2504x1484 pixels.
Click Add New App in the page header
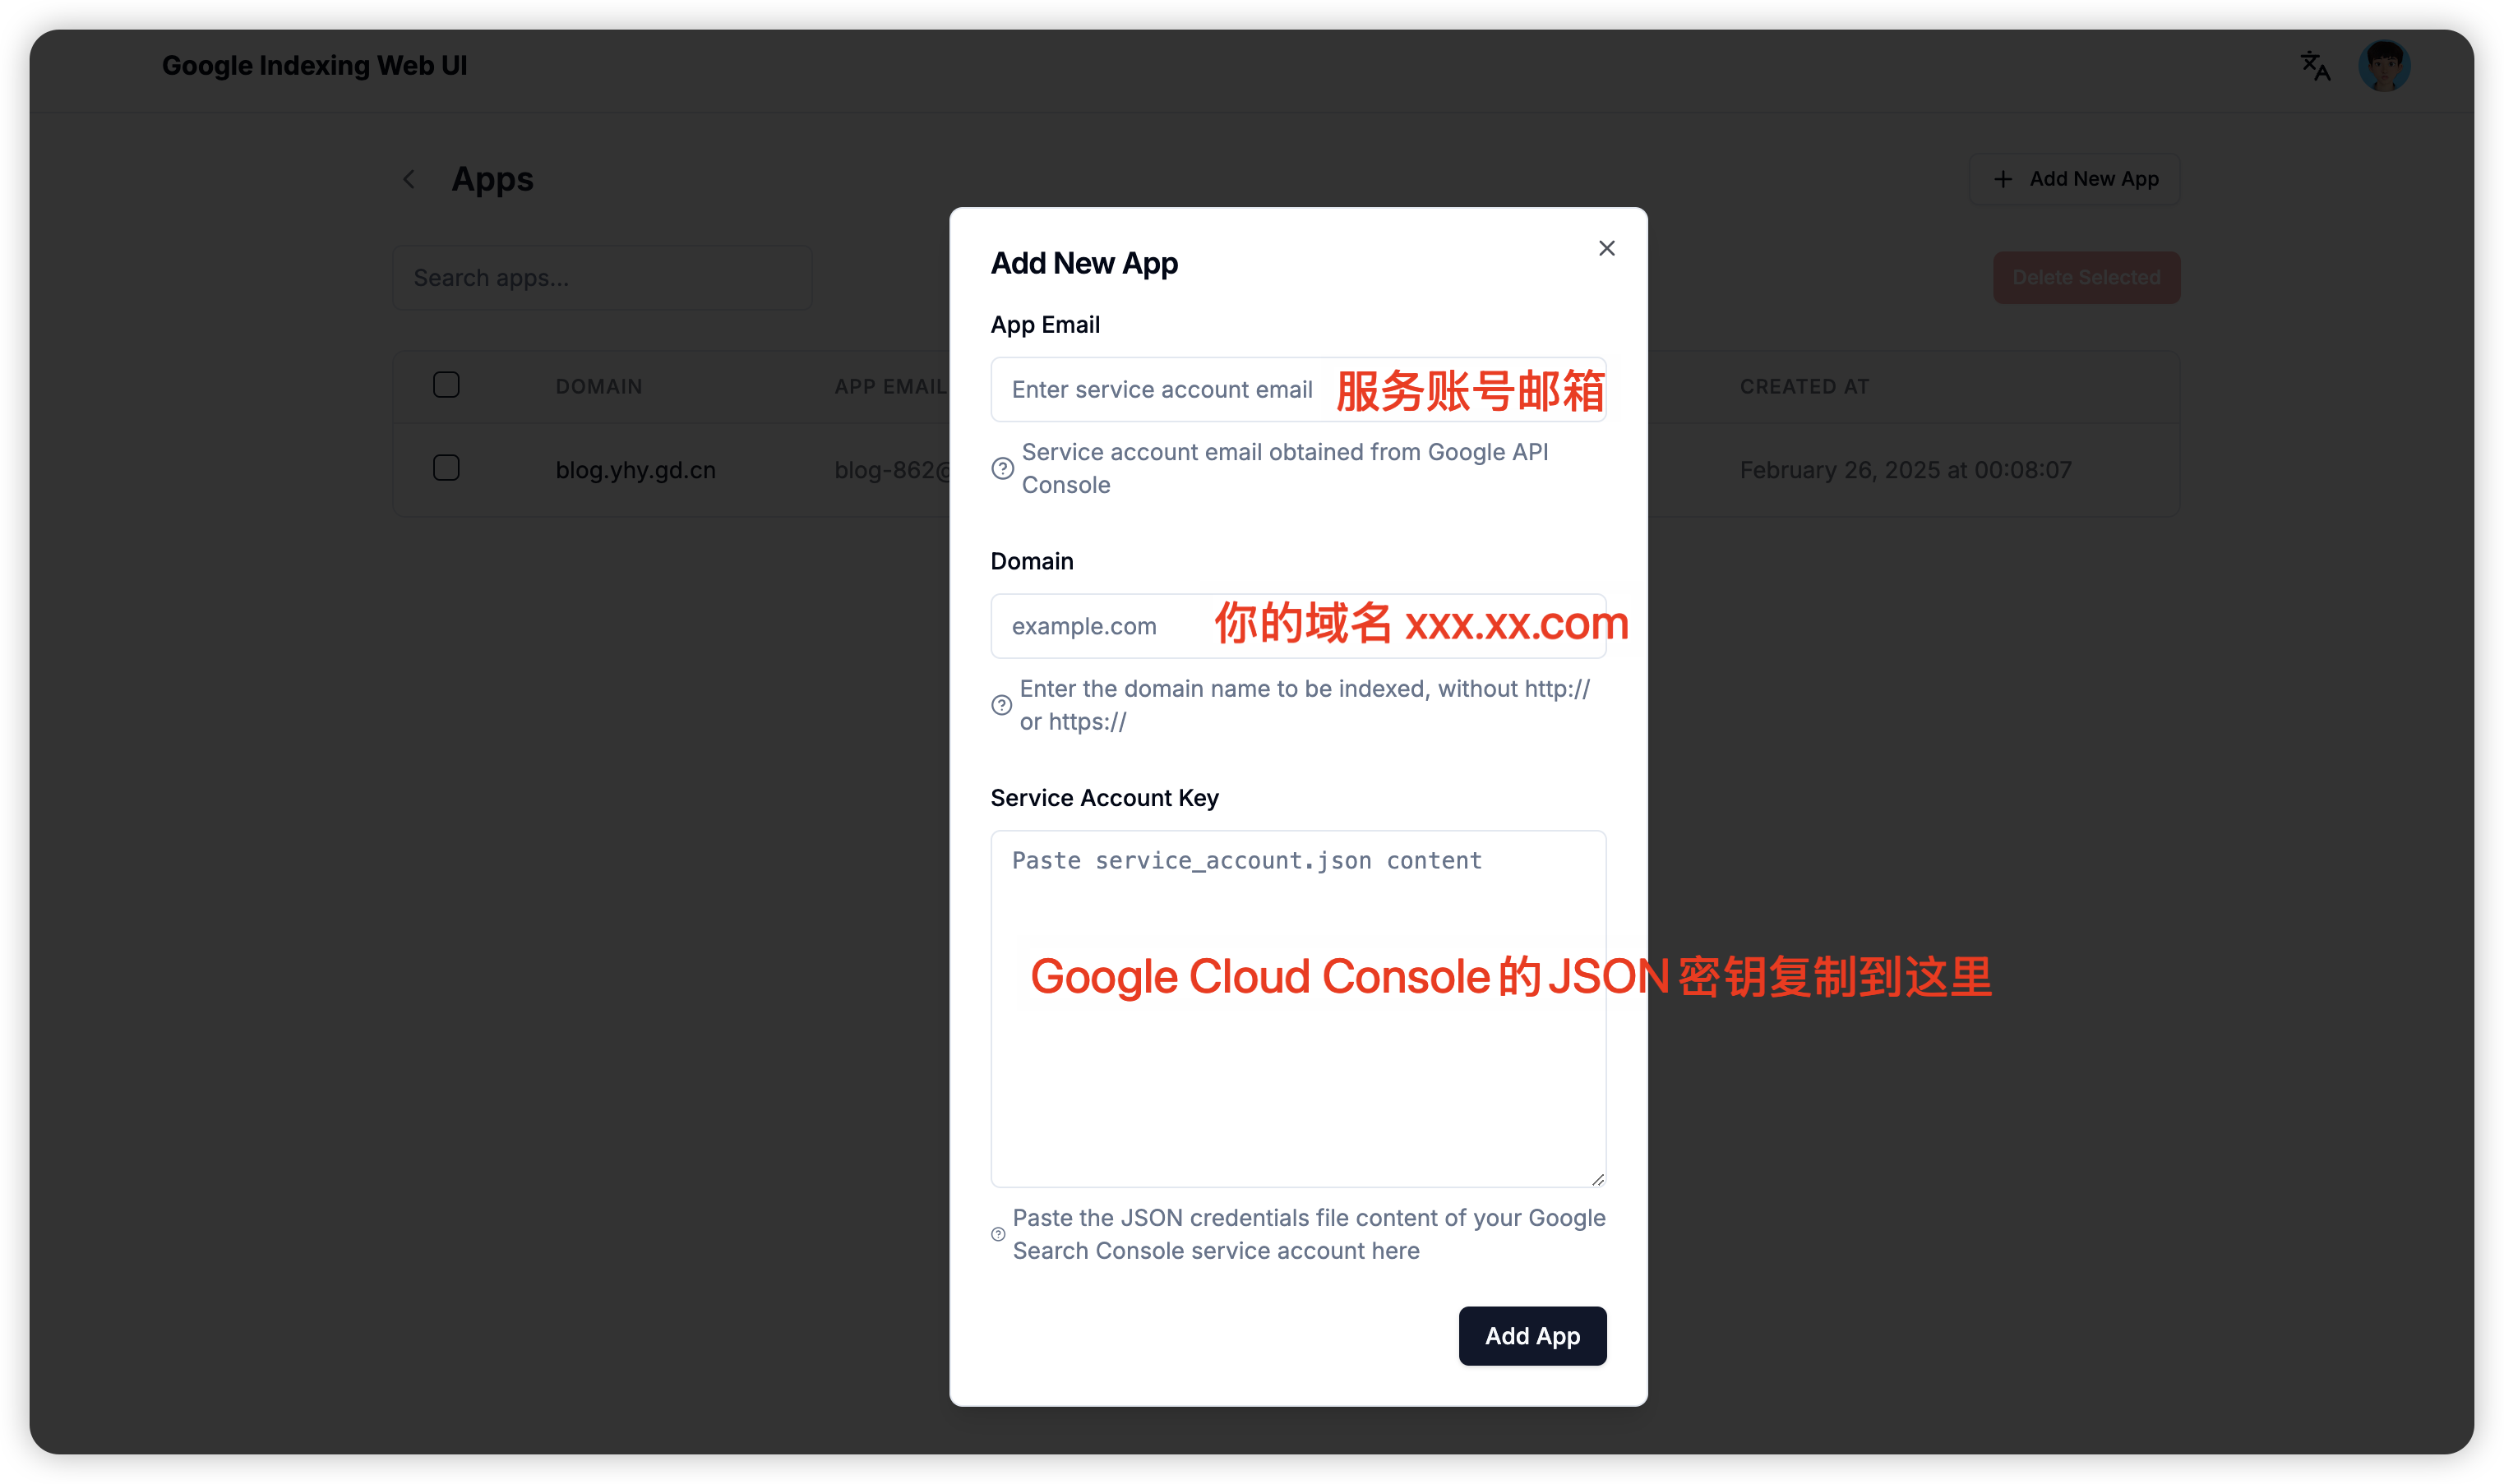click(2075, 179)
